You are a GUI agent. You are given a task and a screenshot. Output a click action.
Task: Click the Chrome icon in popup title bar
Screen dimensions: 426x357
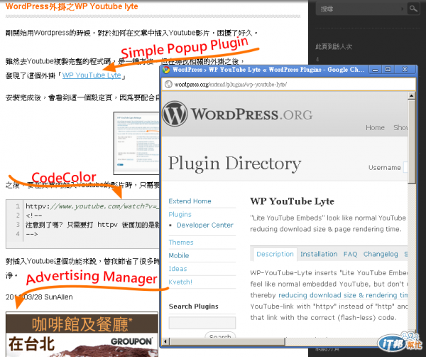pos(166,70)
